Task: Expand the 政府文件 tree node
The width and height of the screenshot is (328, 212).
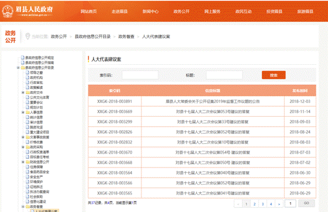Action: point(23,92)
